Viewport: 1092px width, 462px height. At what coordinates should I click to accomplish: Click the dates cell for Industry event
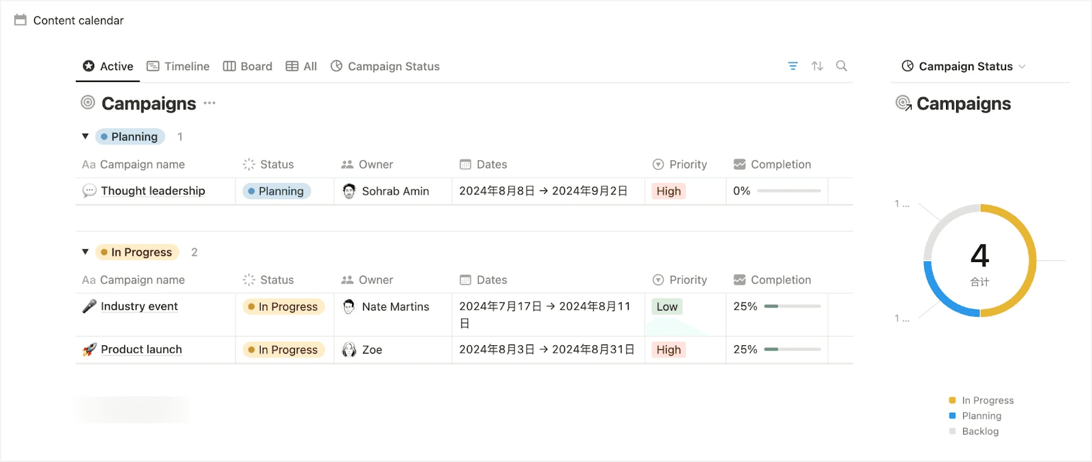[548, 315]
